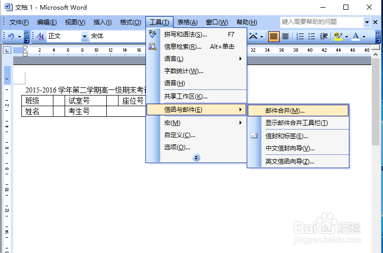Viewport: 383px width, 253px height.
Task: Open the 窗口(W) menu
Action: (217, 22)
